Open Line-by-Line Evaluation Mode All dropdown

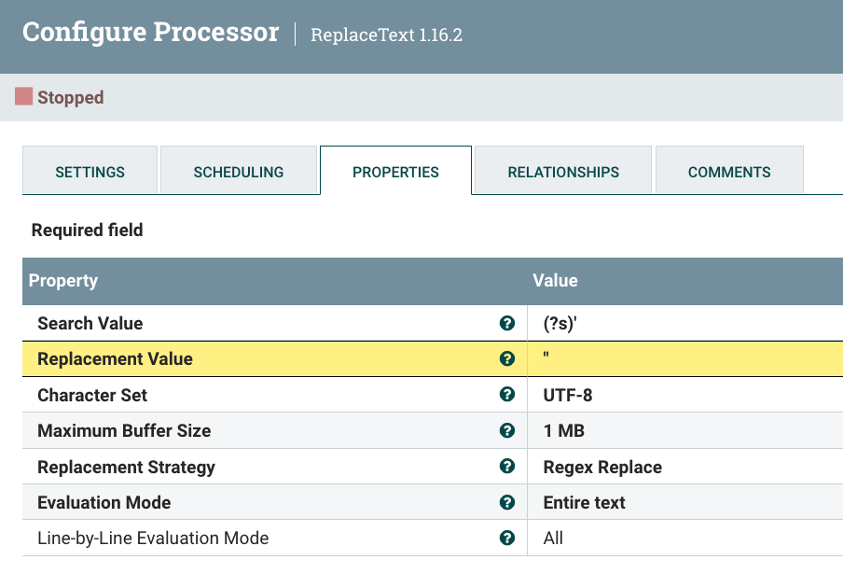[685, 538]
